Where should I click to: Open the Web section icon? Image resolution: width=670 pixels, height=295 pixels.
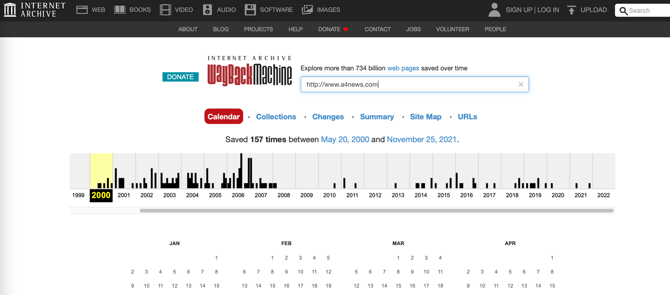pyautogui.click(x=82, y=10)
